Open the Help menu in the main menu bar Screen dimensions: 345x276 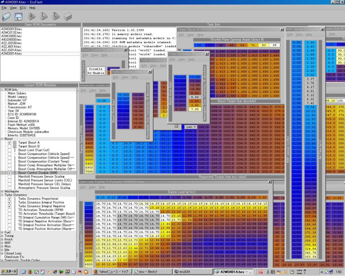pos(32,8)
